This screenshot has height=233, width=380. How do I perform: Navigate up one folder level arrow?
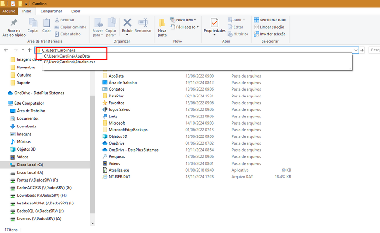pyautogui.click(x=29, y=50)
